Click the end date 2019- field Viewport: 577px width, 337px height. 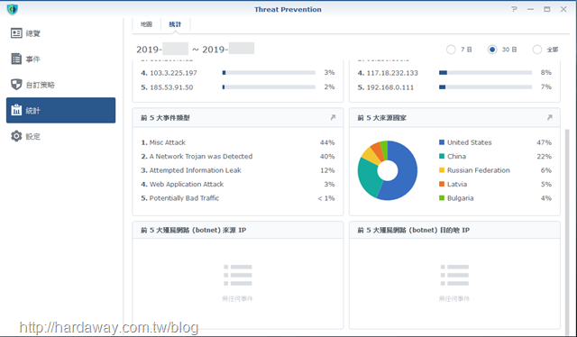[228, 49]
